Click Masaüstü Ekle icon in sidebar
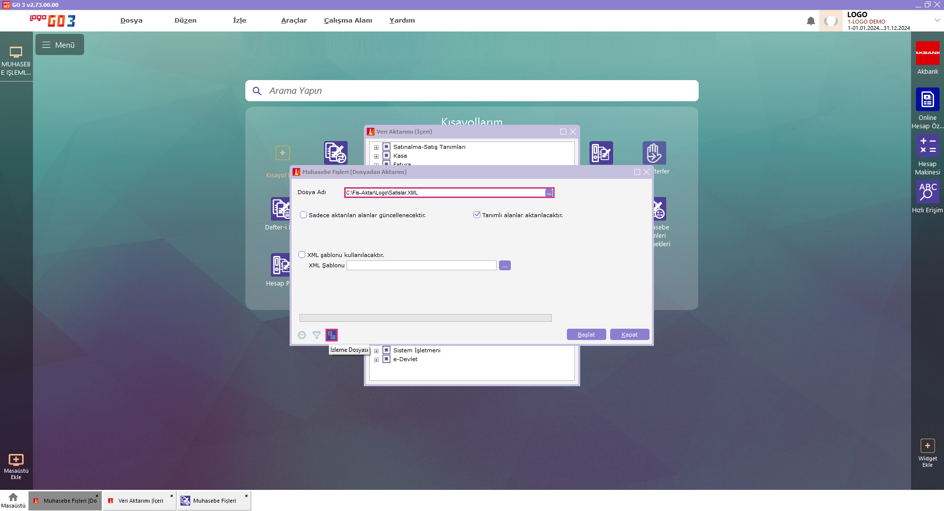The height and width of the screenshot is (511, 944). pos(16,460)
